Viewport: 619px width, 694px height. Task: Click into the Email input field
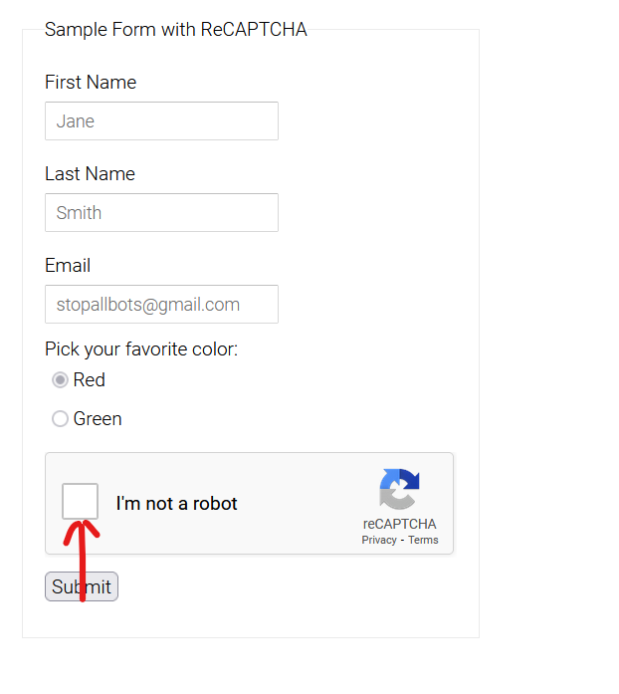click(161, 304)
